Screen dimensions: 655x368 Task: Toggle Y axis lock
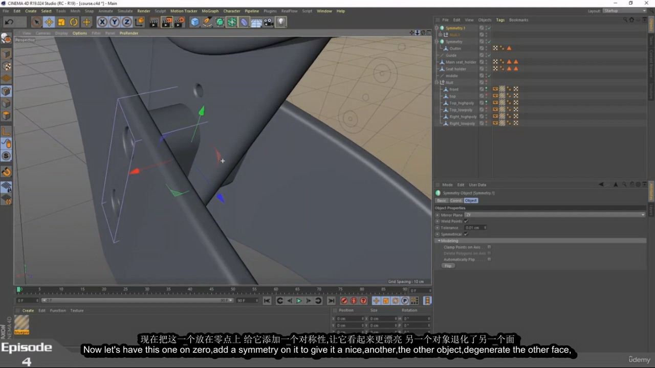pyautogui.click(x=114, y=22)
